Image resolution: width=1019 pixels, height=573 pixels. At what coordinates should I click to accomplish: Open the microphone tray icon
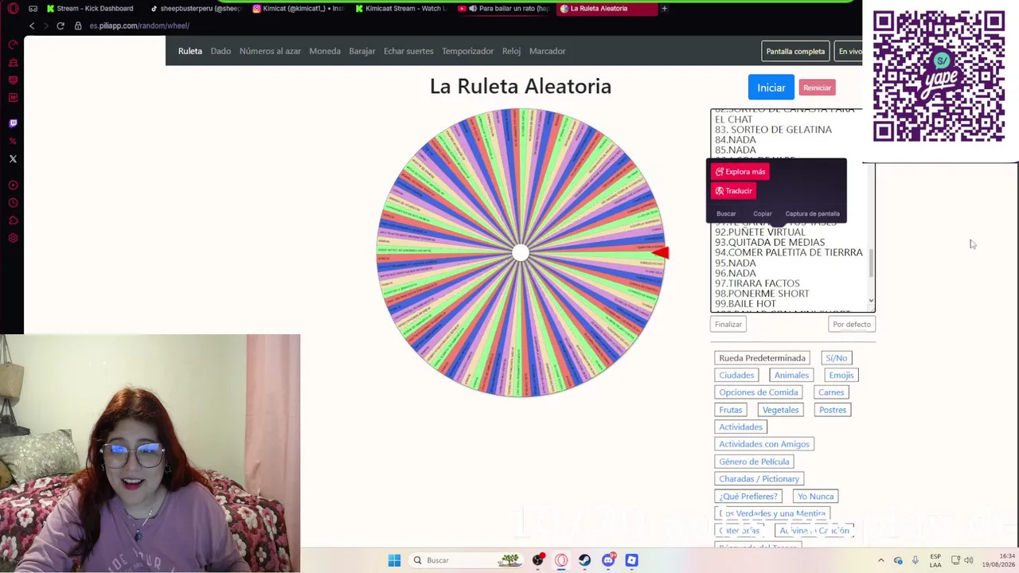915,560
